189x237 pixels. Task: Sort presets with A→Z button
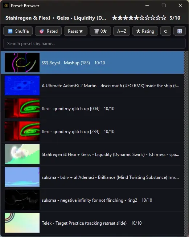tap(122, 31)
